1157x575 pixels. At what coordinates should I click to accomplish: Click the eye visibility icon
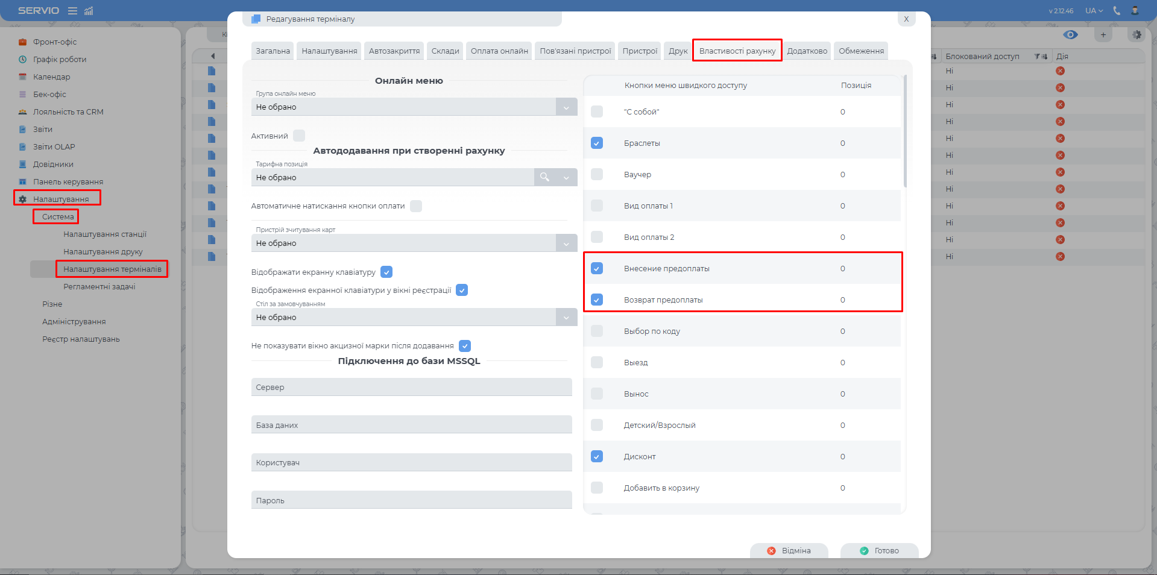tap(1070, 35)
